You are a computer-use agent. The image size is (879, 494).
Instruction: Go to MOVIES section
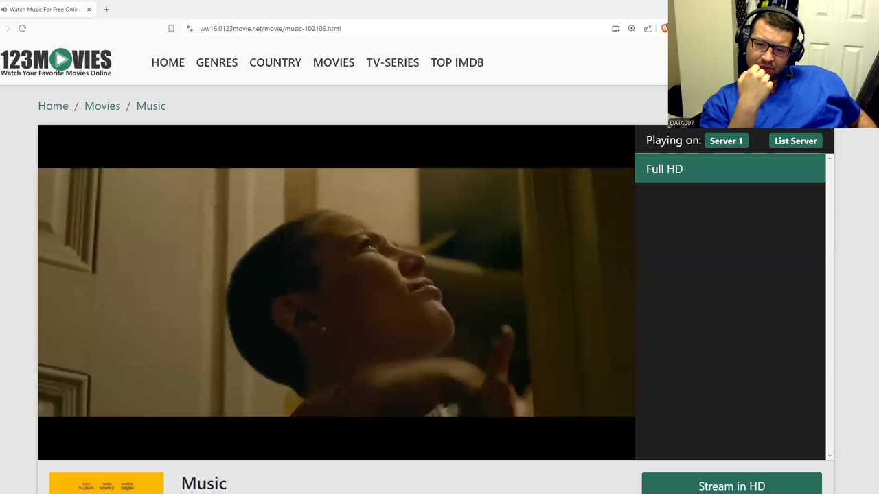pos(334,62)
